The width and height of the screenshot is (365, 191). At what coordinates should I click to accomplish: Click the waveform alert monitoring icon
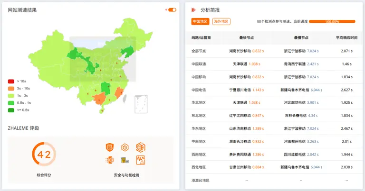(141, 160)
